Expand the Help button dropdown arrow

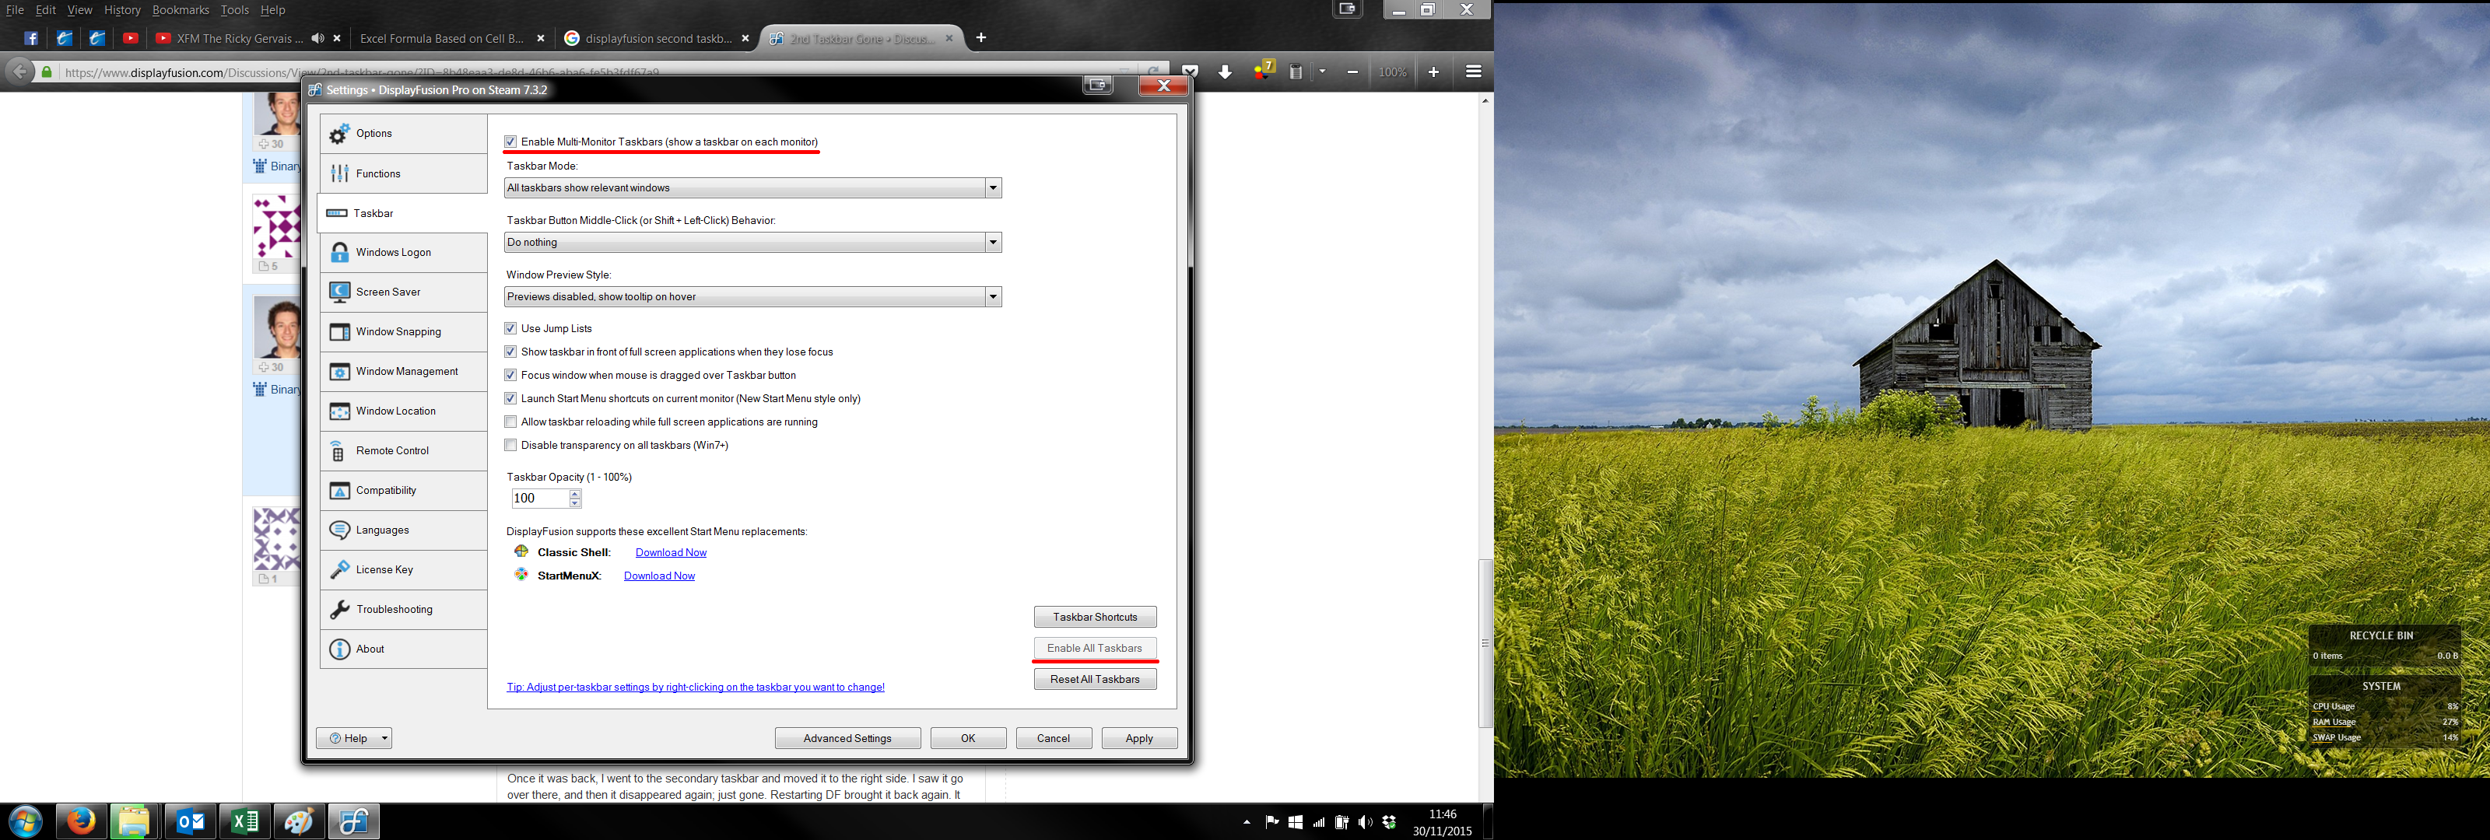click(x=384, y=739)
